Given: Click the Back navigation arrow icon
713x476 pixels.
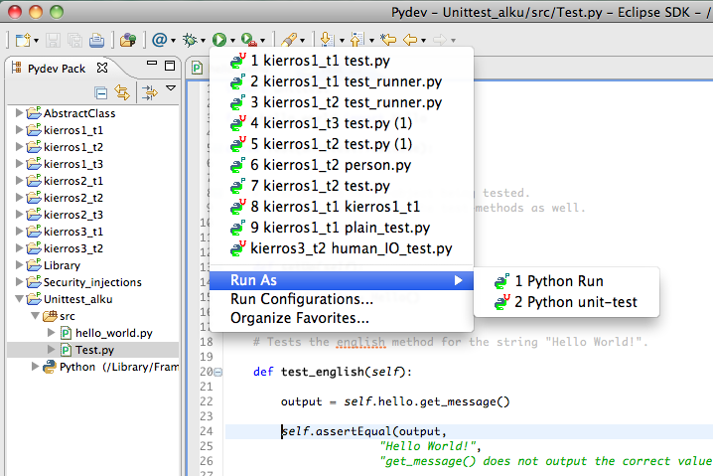Looking at the screenshot, I should tap(410, 40).
